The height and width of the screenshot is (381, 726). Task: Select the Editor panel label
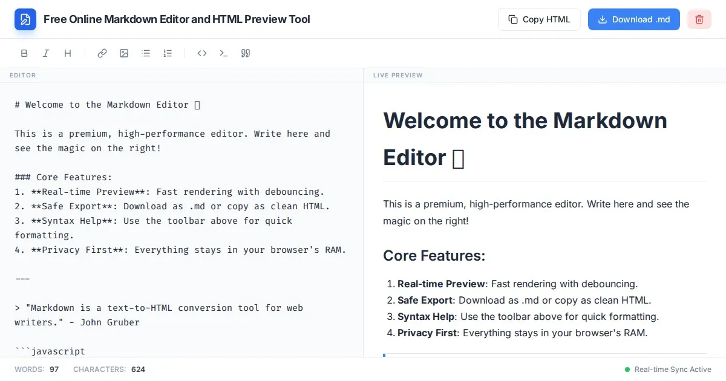23,76
